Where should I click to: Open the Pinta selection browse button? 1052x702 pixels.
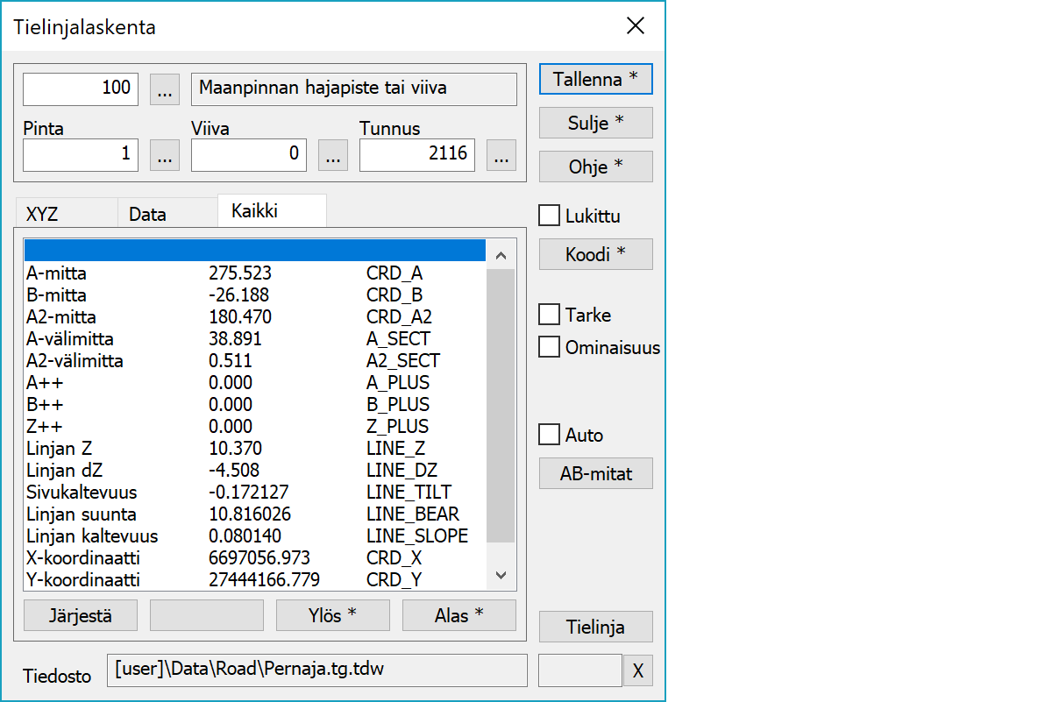165,155
